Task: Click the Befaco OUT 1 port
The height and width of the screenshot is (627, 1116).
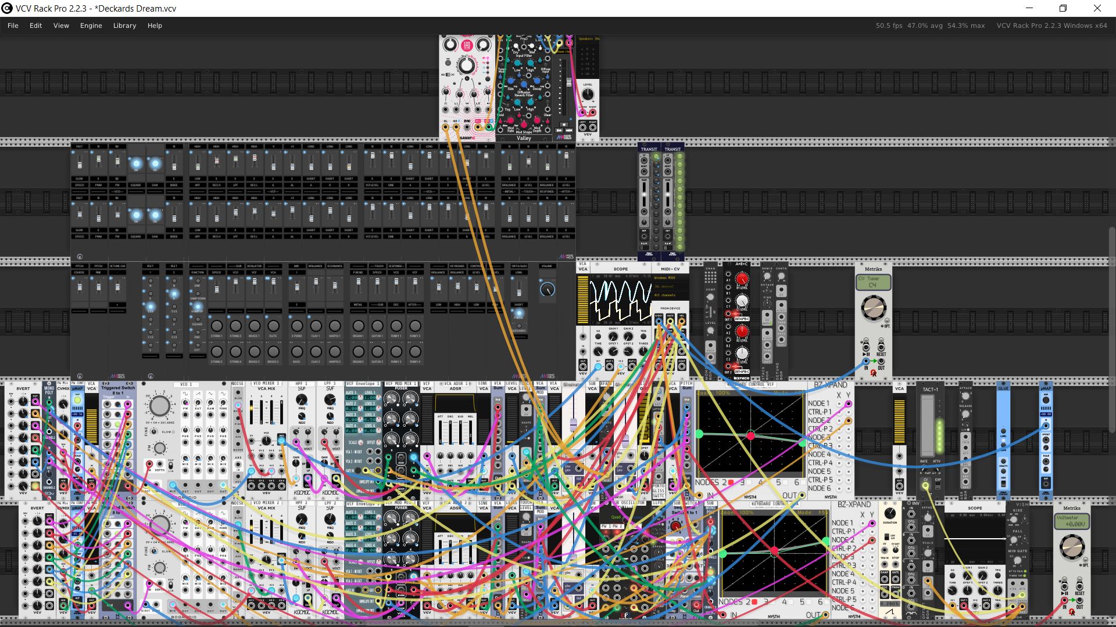Action: click(x=728, y=313)
